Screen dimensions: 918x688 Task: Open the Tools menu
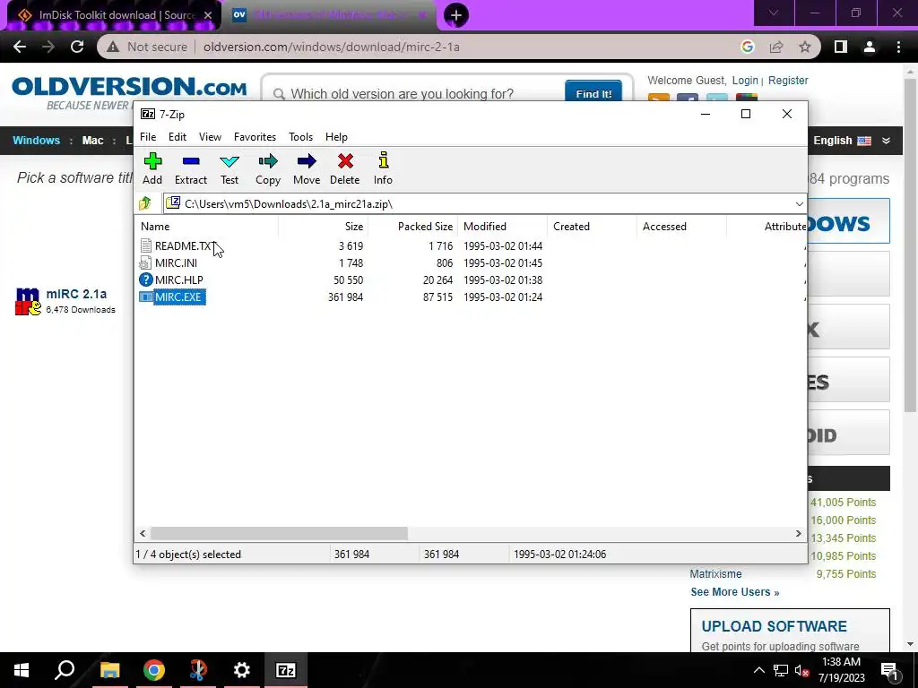[301, 137]
